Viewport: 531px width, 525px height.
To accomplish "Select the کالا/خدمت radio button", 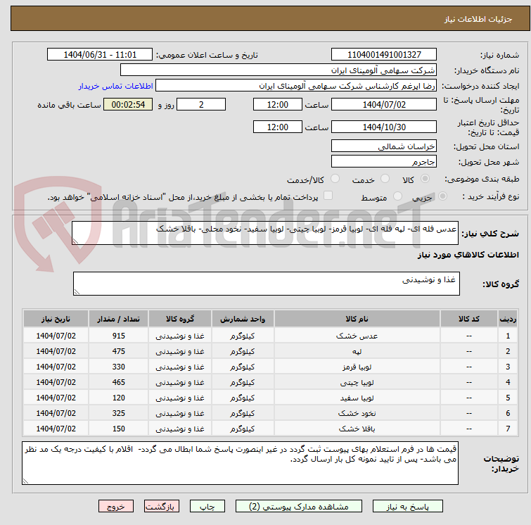I will pyautogui.click(x=335, y=179).
